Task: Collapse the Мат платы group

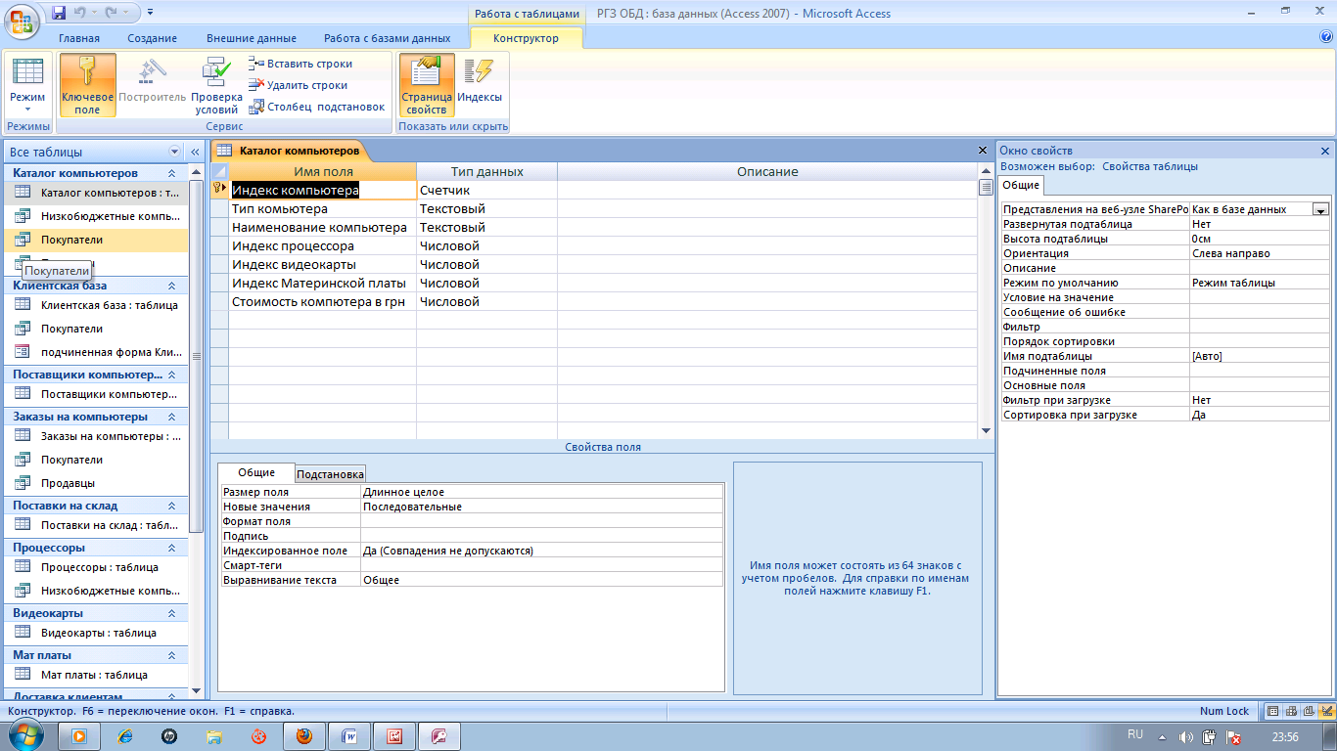Action: click(171, 655)
